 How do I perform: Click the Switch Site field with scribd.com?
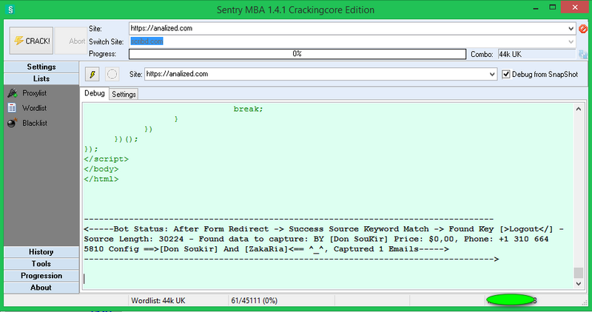pyautogui.click(x=352, y=41)
